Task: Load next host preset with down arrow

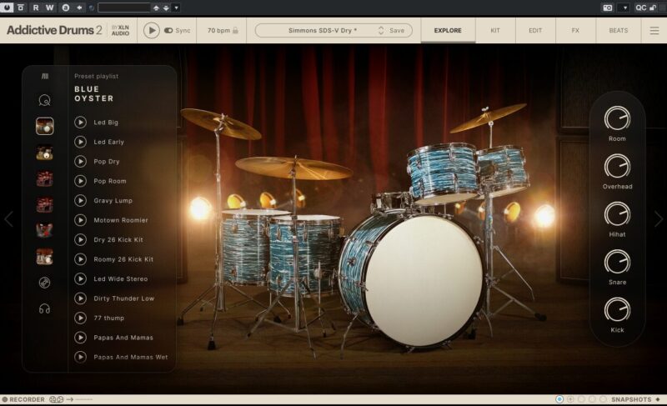Action: tap(166, 8)
